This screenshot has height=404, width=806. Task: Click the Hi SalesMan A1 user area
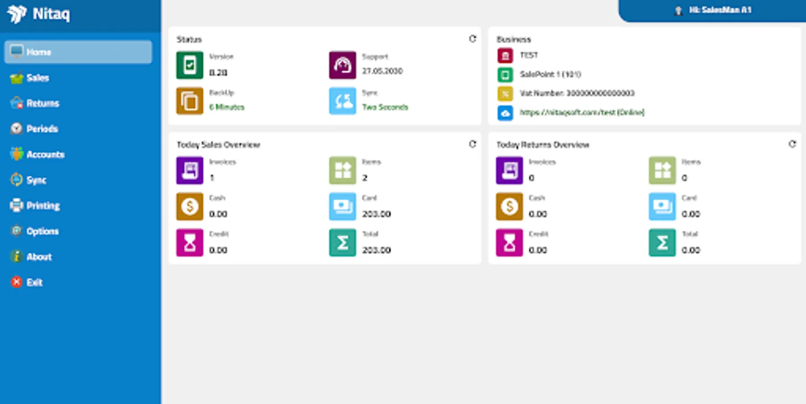coord(717,10)
